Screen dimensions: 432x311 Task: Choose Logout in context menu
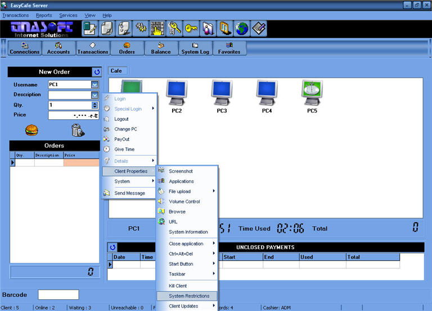tap(129, 119)
